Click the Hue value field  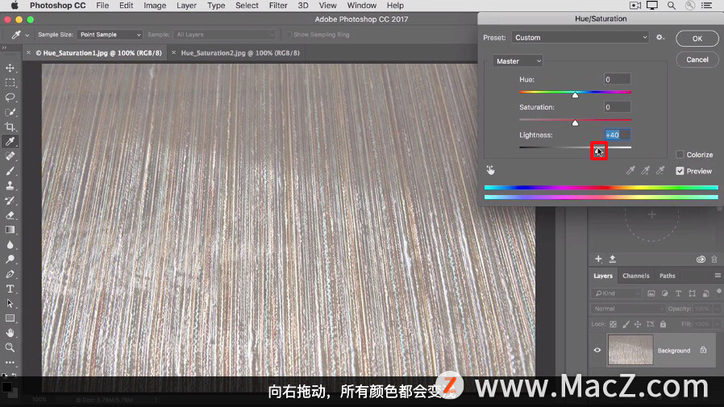coord(618,79)
